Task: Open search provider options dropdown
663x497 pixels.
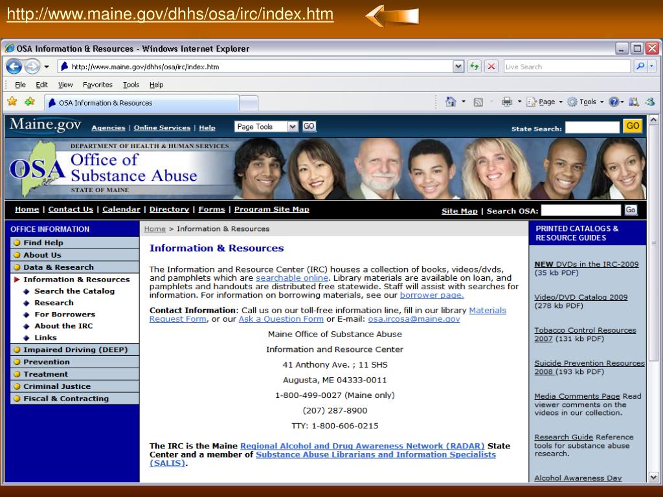Action: tap(651, 67)
